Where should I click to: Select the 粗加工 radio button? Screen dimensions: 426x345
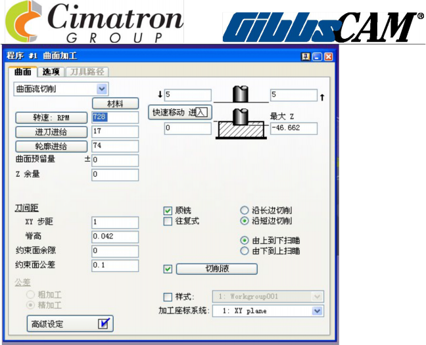point(30,294)
